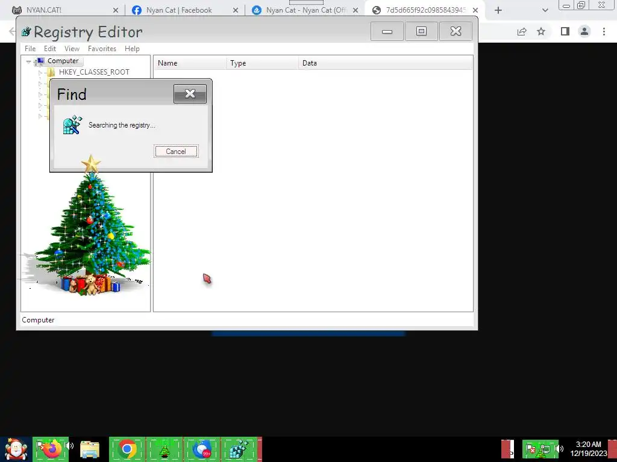Restore down the Chrome browser window

click(x=581, y=5)
